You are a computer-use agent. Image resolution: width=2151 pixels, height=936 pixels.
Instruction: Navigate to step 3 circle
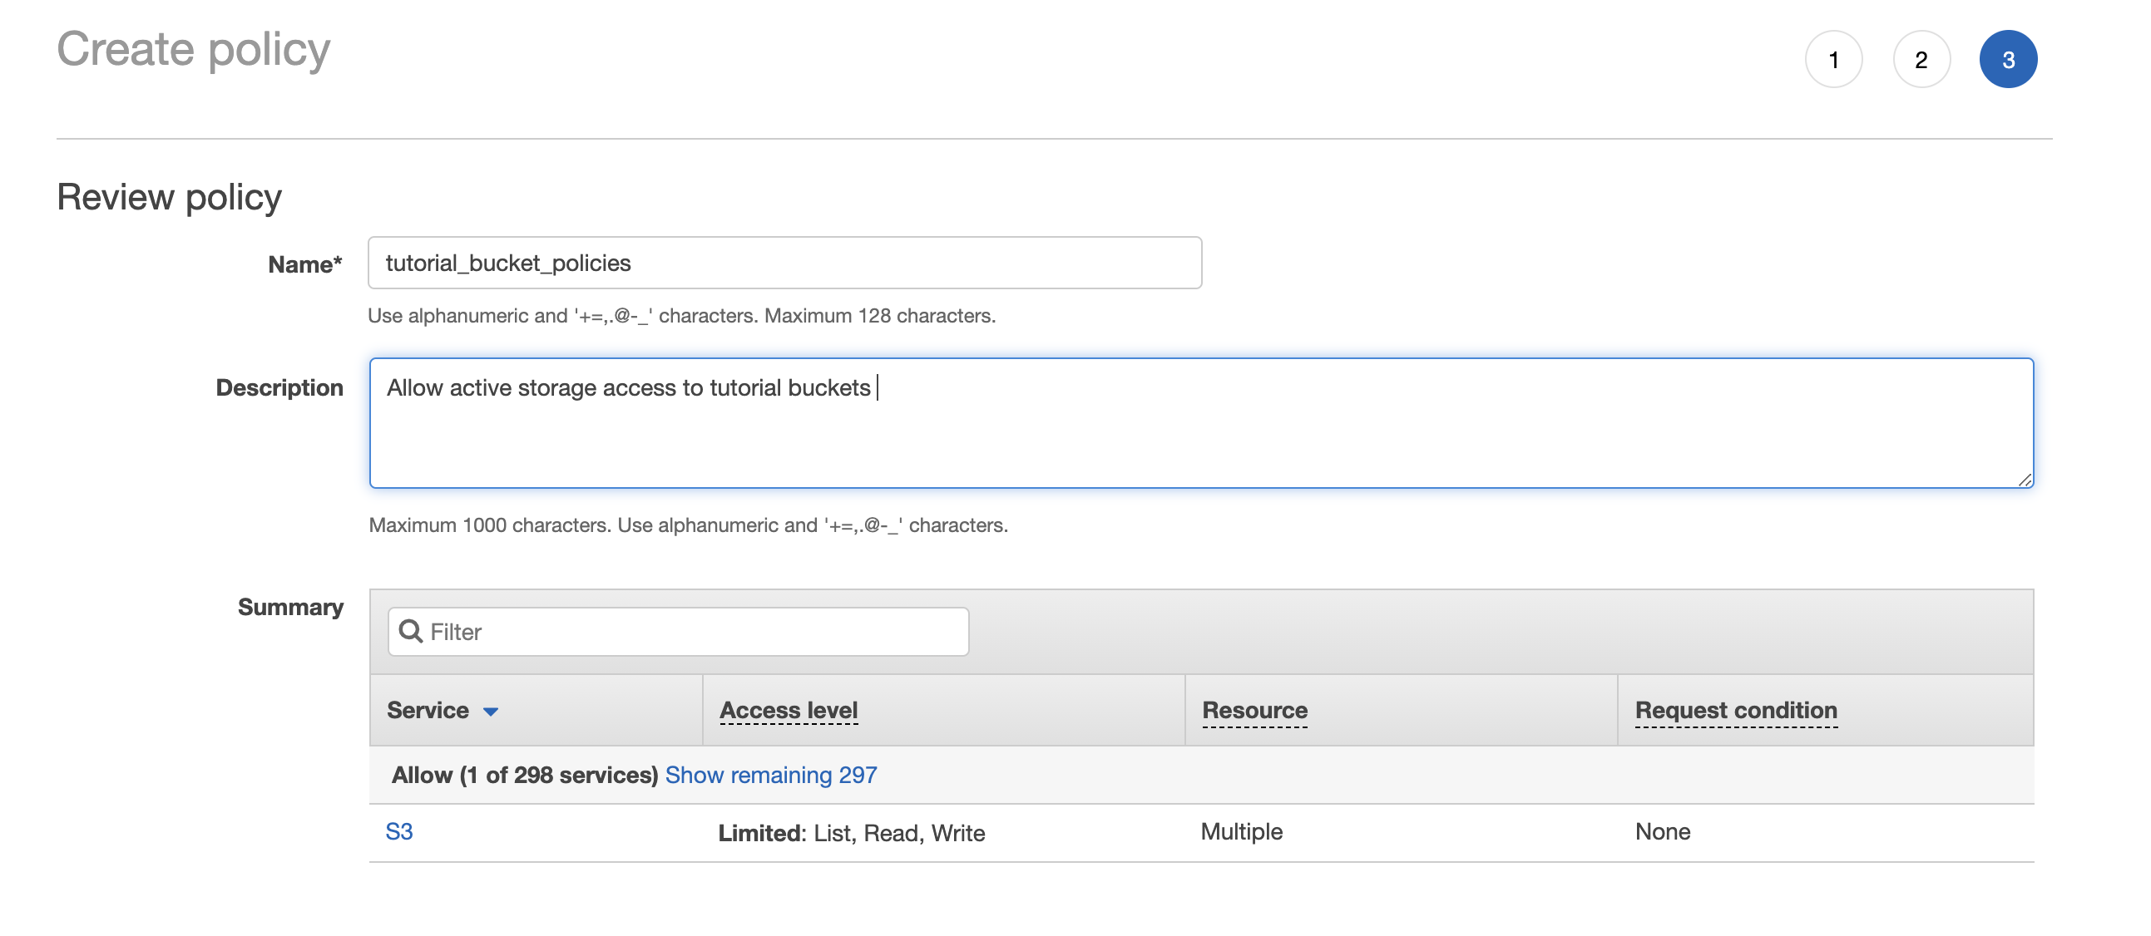(2007, 57)
